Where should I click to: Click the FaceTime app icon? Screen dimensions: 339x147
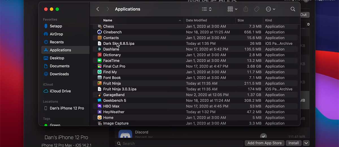pos(99,60)
